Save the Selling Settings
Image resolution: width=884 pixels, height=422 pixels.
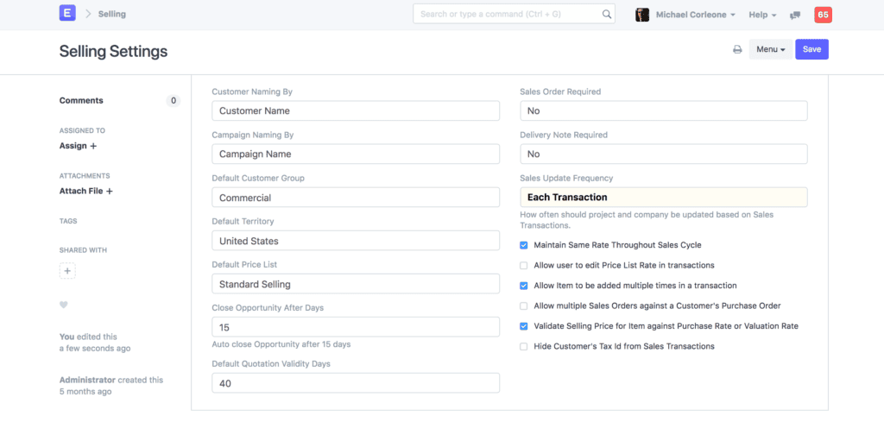coord(811,49)
